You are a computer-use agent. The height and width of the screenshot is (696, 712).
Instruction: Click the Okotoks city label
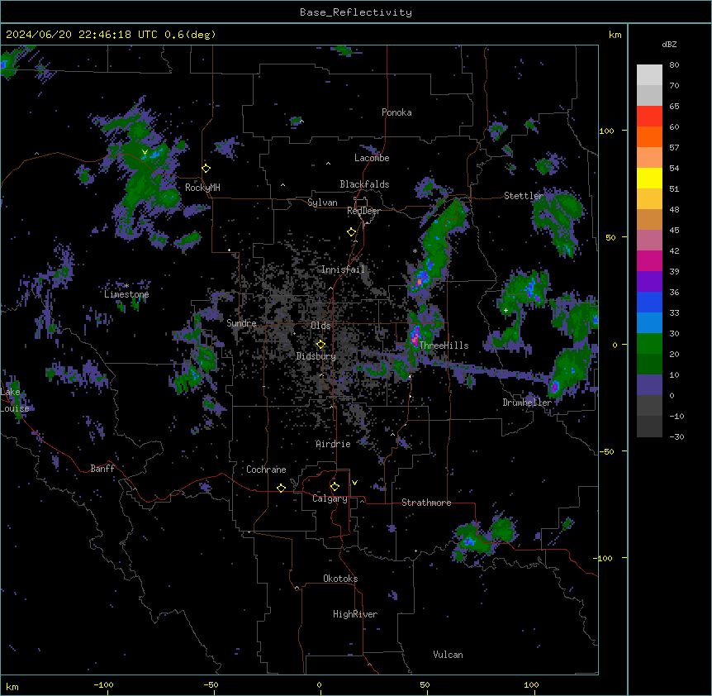pyautogui.click(x=340, y=579)
